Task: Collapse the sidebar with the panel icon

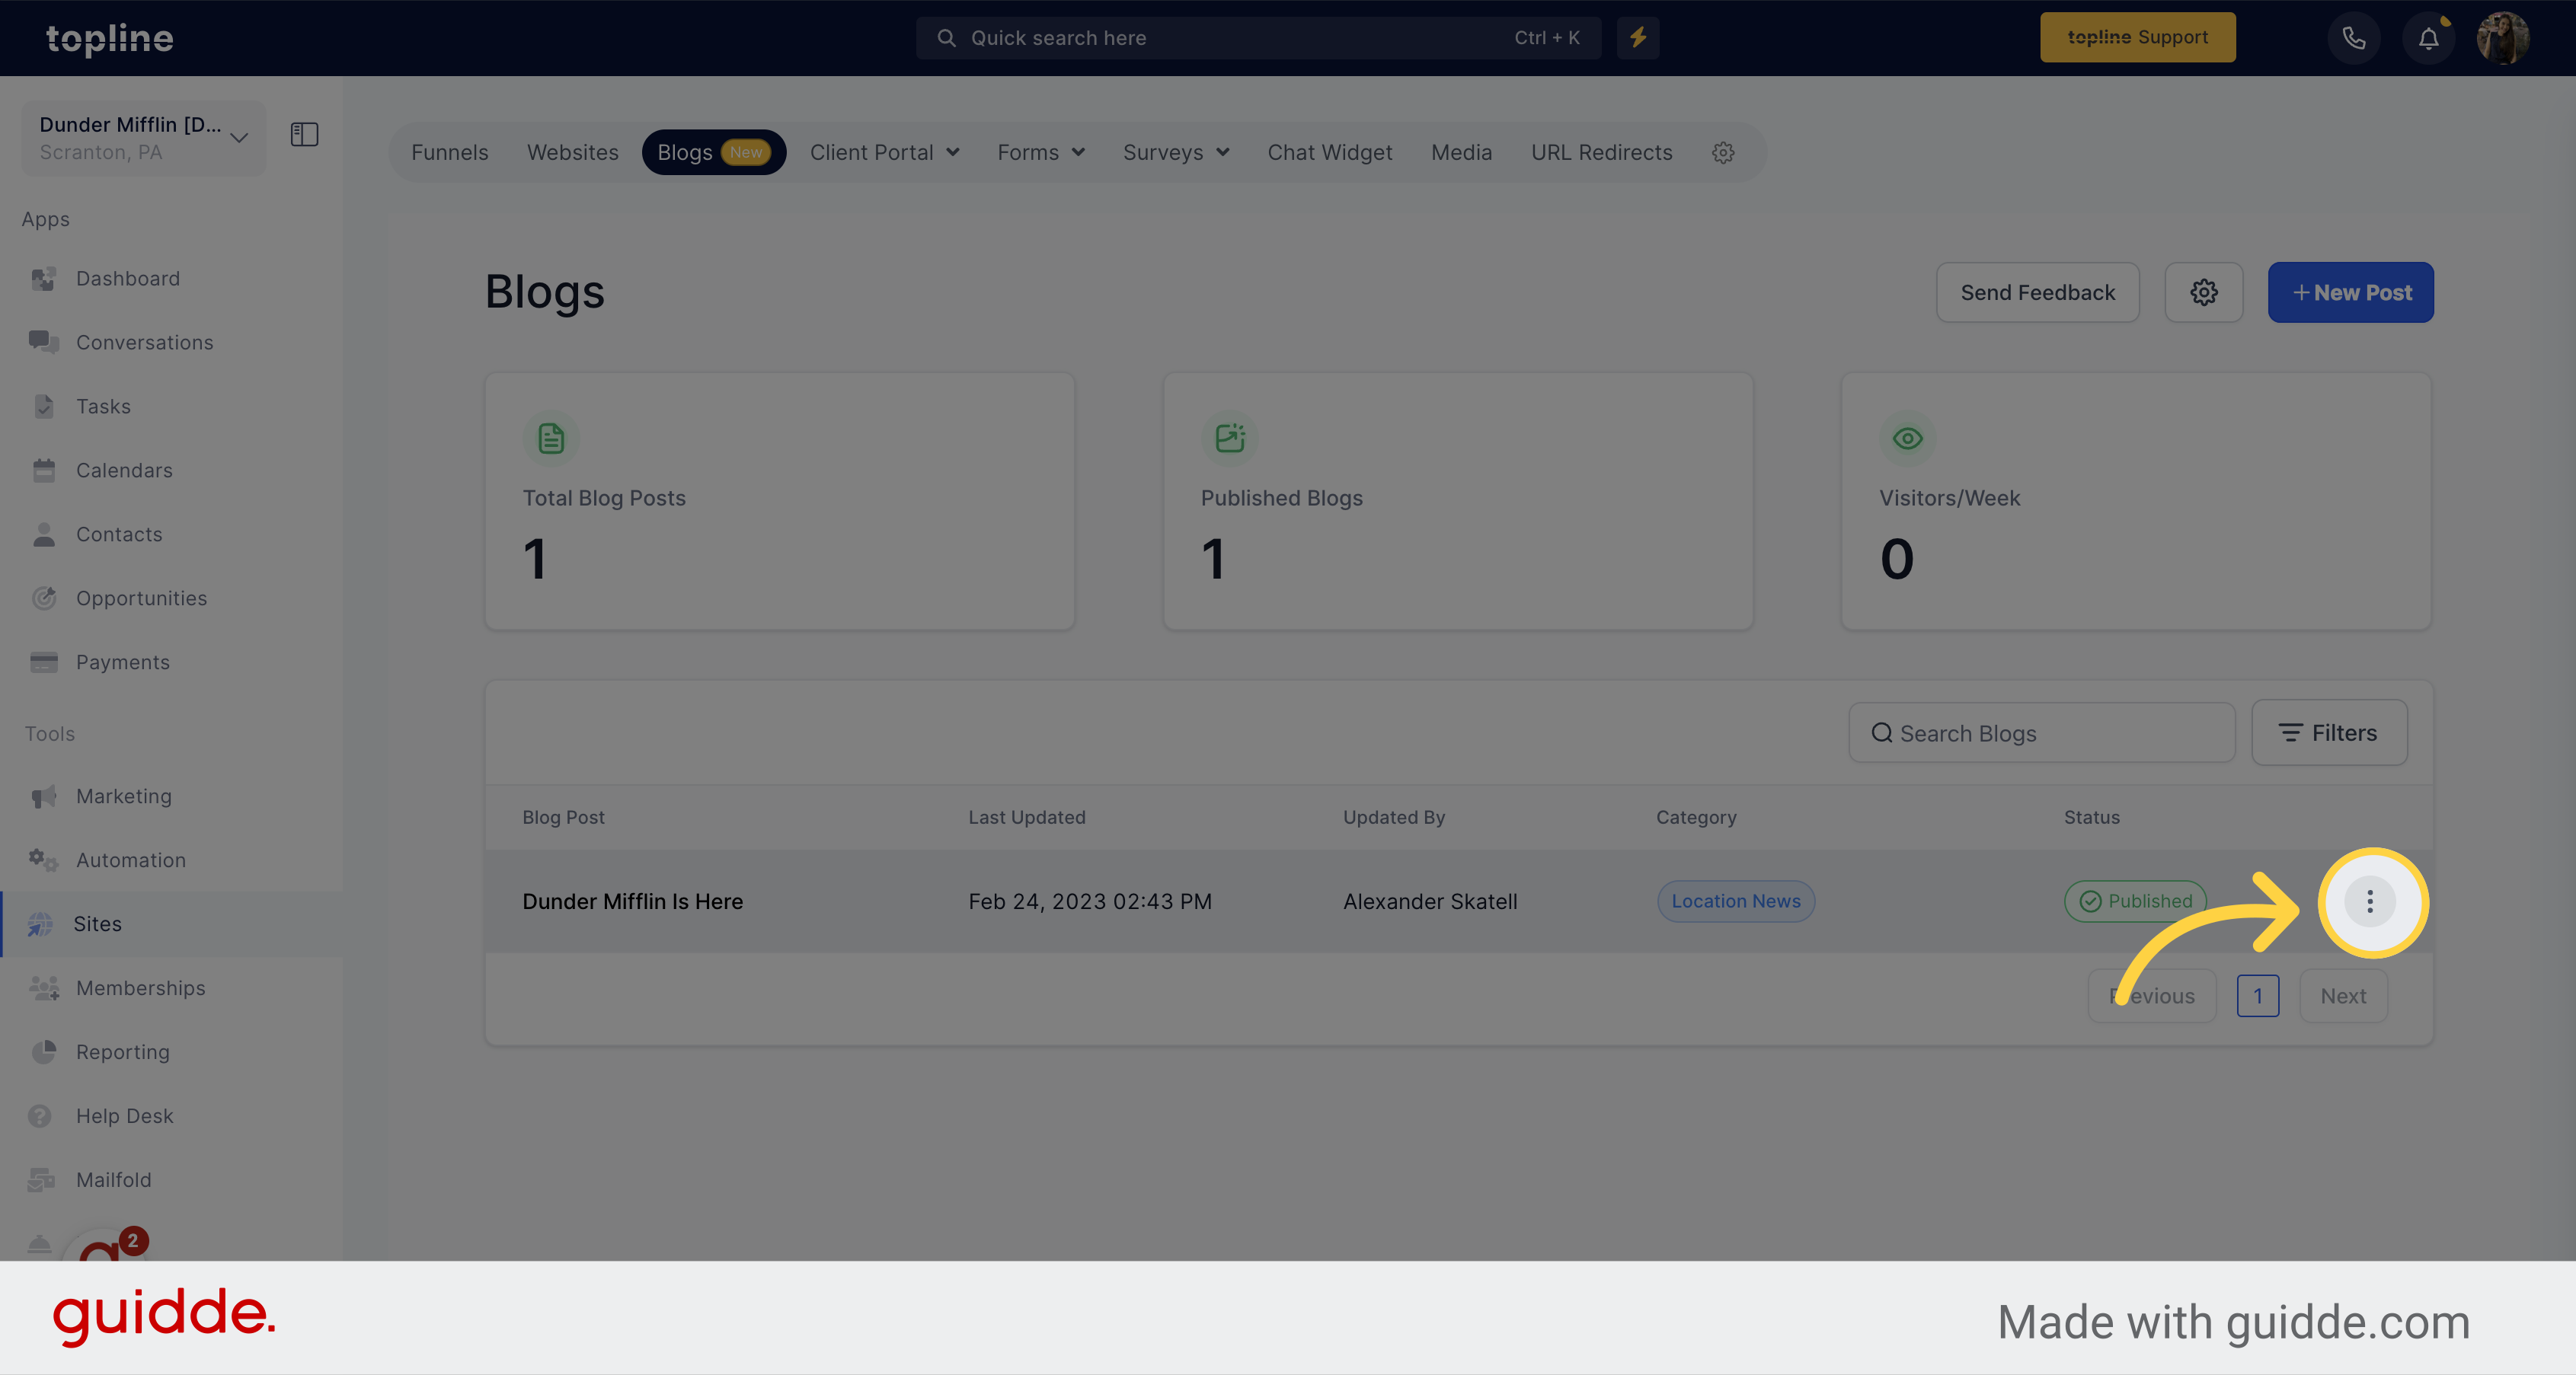Action: coord(304,135)
